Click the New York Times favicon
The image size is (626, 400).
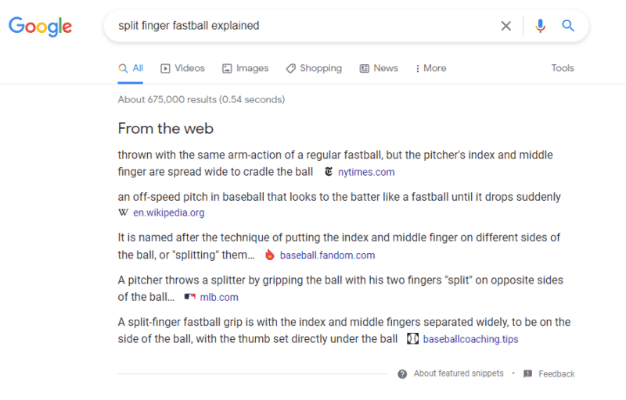(x=329, y=172)
